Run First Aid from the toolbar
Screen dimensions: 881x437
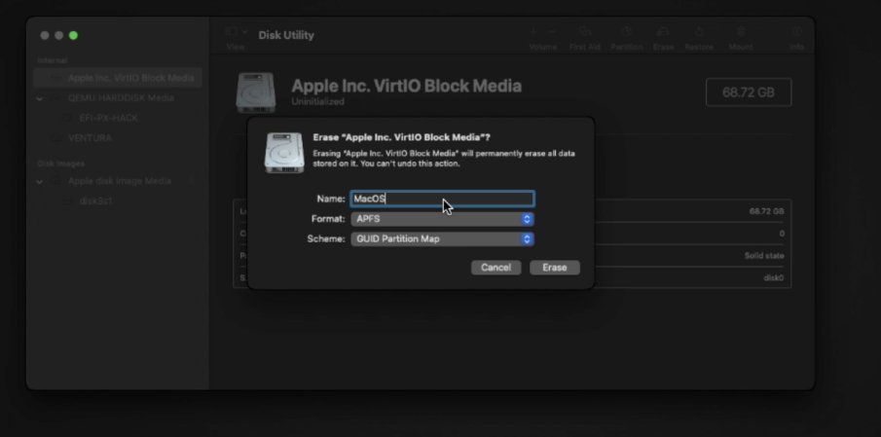tap(584, 38)
